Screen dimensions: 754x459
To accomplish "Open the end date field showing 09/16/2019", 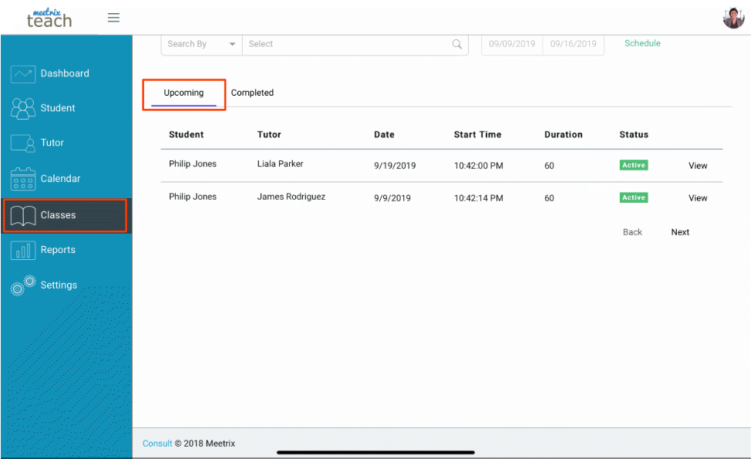I will [573, 44].
